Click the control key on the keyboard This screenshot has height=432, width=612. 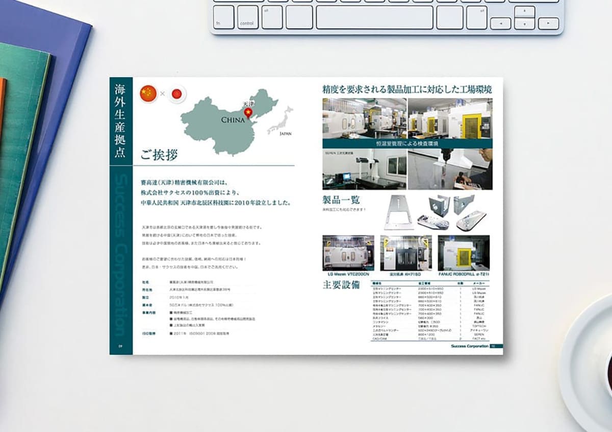[248, 17]
